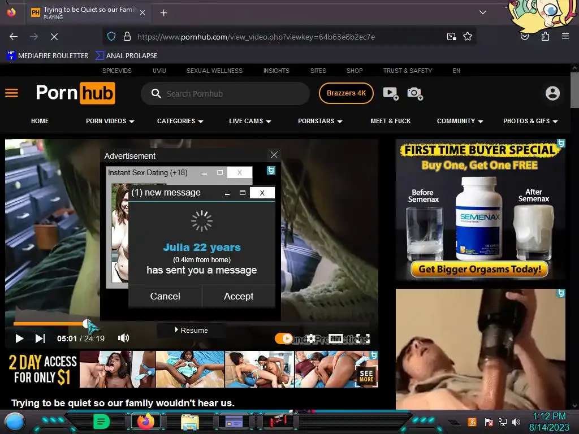579x434 pixels.
Task: Open the site's orange hamburger menu
Action: point(11,93)
